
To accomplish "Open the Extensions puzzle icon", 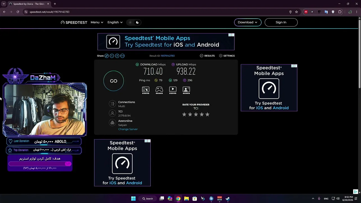I will pyautogui.click(x=340, y=12).
